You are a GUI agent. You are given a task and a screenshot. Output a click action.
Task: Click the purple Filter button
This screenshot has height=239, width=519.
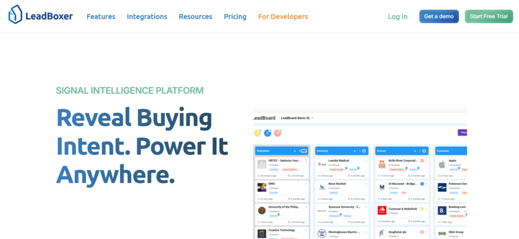462,133
